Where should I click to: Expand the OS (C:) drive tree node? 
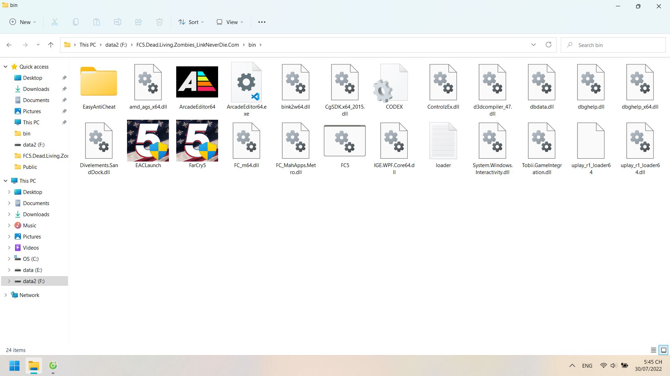click(9, 259)
